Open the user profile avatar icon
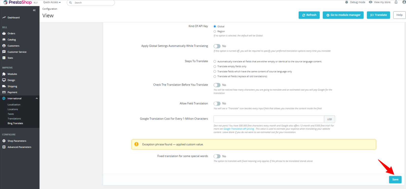The width and height of the screenshot is (406, 189). pyautogui.click(x=404, y=2)
